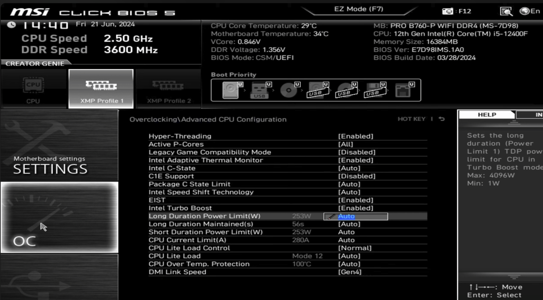This screenshot has height=300, width=543.
Task: Toggle Hyper-Threading setting
Action: [x=288, y=136]
